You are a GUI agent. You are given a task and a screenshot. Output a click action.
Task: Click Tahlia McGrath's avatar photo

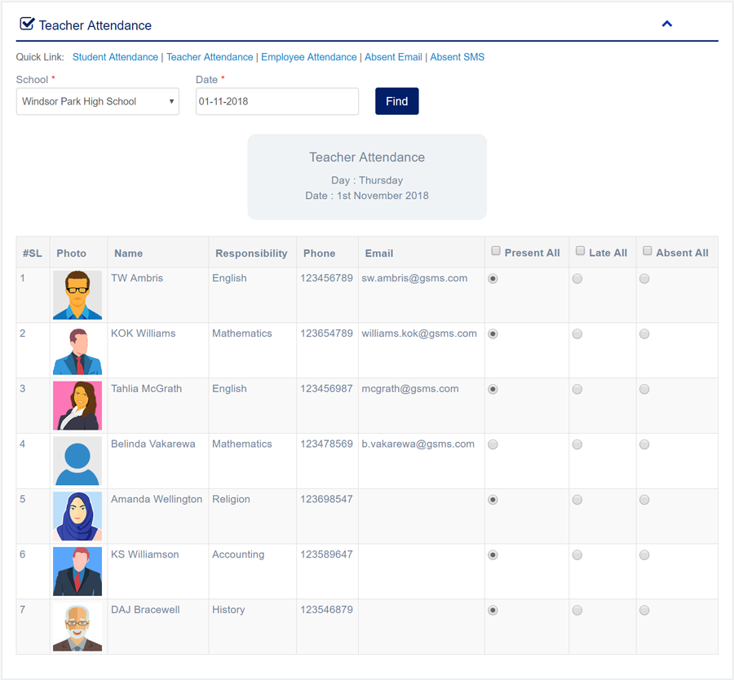click(77, 405)
